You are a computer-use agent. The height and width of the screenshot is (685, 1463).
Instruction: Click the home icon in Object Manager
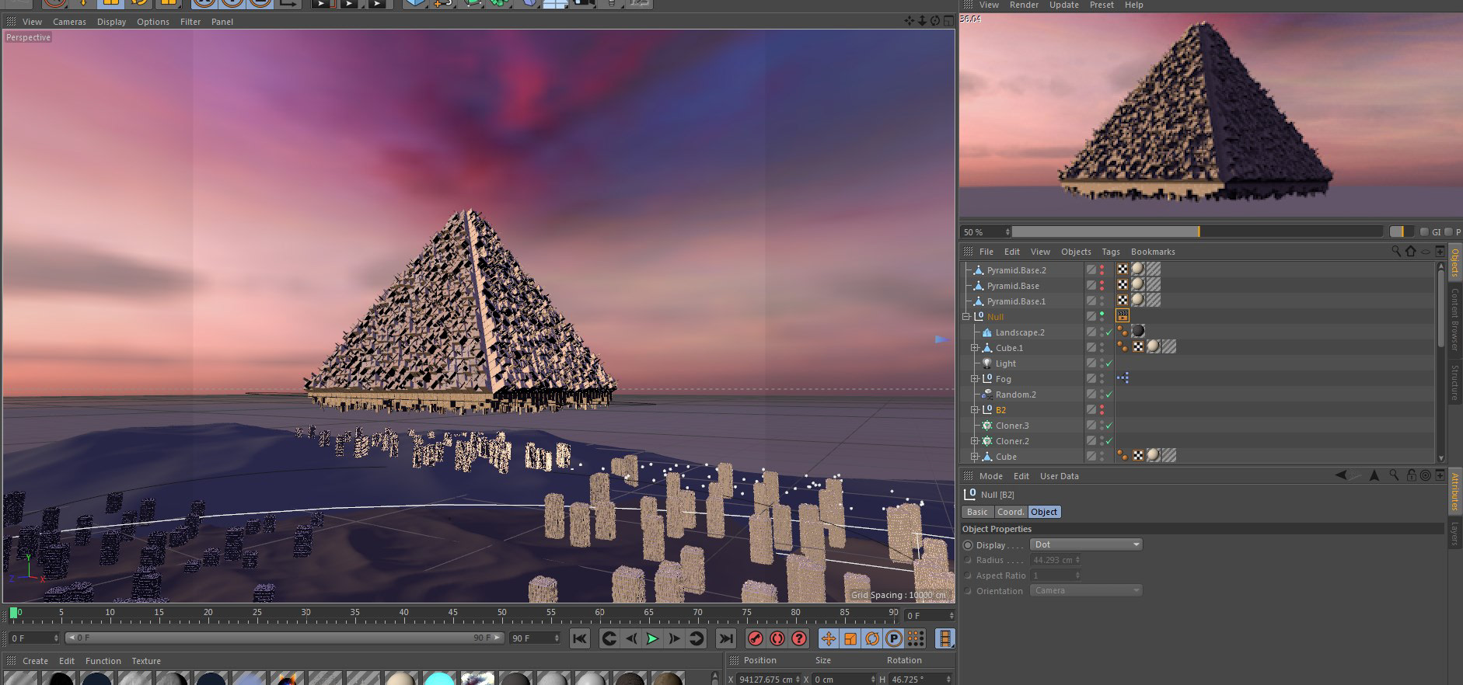(x=1410, y=252)
